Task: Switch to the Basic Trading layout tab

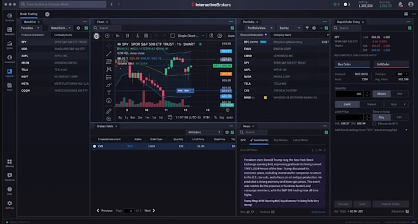Action: point(29,14)
